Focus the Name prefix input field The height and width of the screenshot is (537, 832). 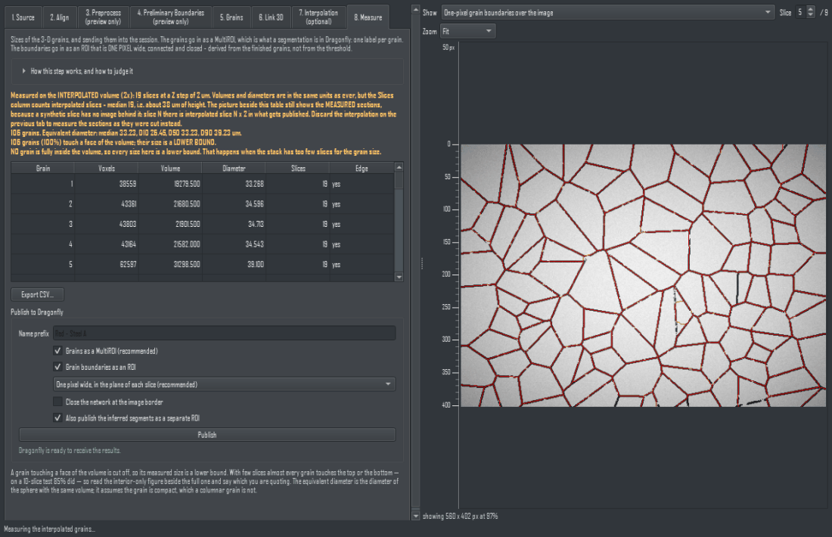coord(225,334)
